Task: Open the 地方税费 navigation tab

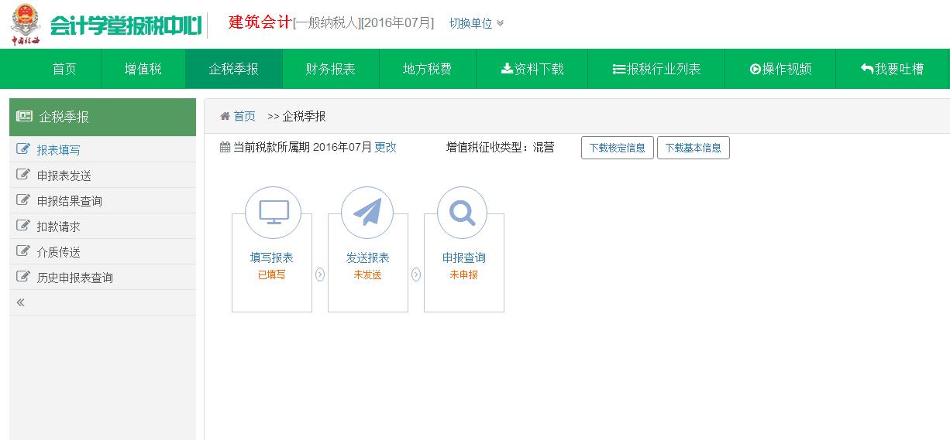Action: (x=428, y=69)
